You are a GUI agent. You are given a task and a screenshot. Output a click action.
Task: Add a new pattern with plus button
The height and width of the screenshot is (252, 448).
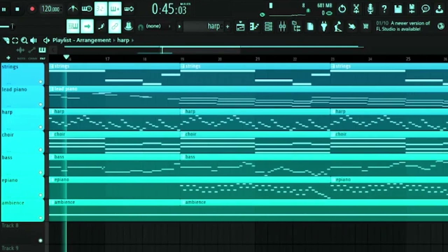227,26
